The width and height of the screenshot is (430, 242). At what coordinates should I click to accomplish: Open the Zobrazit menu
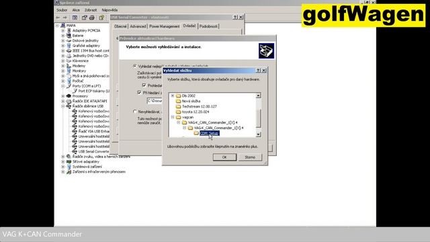click(91, 10)
